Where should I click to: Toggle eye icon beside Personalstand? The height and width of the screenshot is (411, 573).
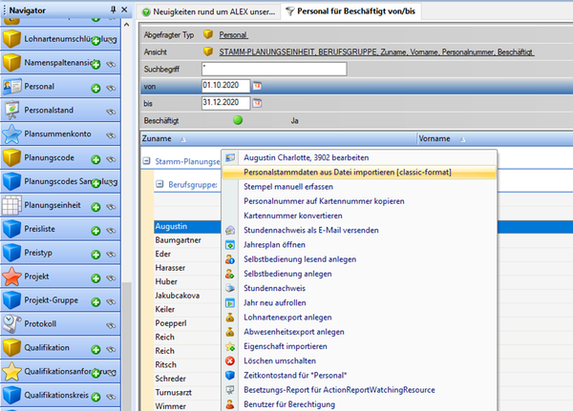click(x=111, y=113)
